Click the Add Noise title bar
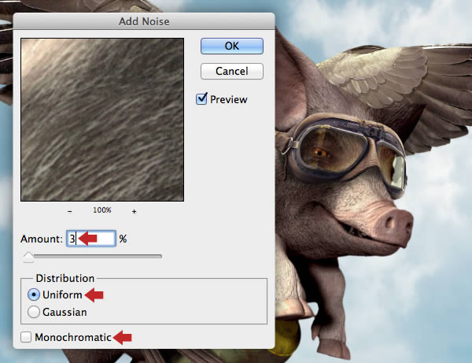This screenshot has height=363, width=472. [144, 21]
